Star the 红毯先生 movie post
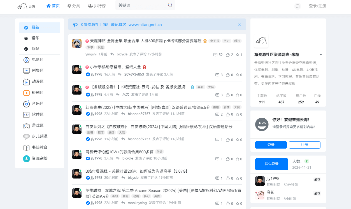 point(237,114)
